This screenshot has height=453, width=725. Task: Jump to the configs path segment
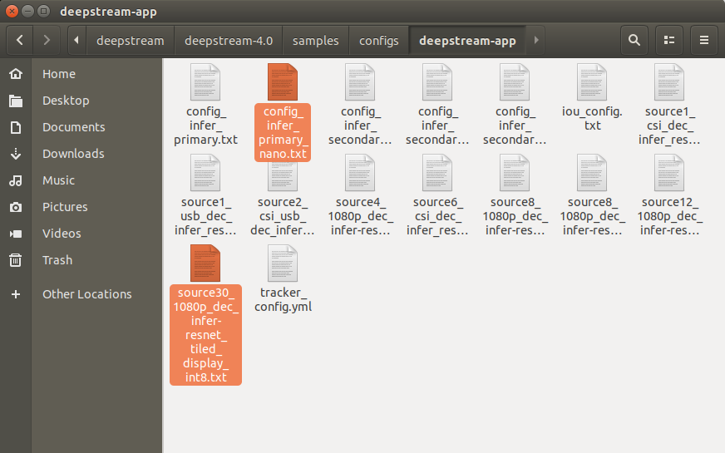click(378, 40)
